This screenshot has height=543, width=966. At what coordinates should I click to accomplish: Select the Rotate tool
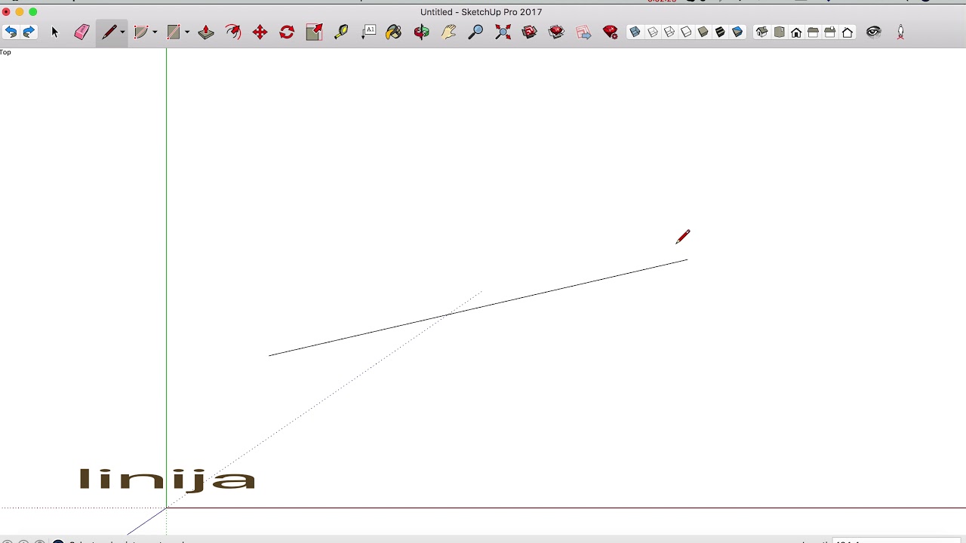287,32
